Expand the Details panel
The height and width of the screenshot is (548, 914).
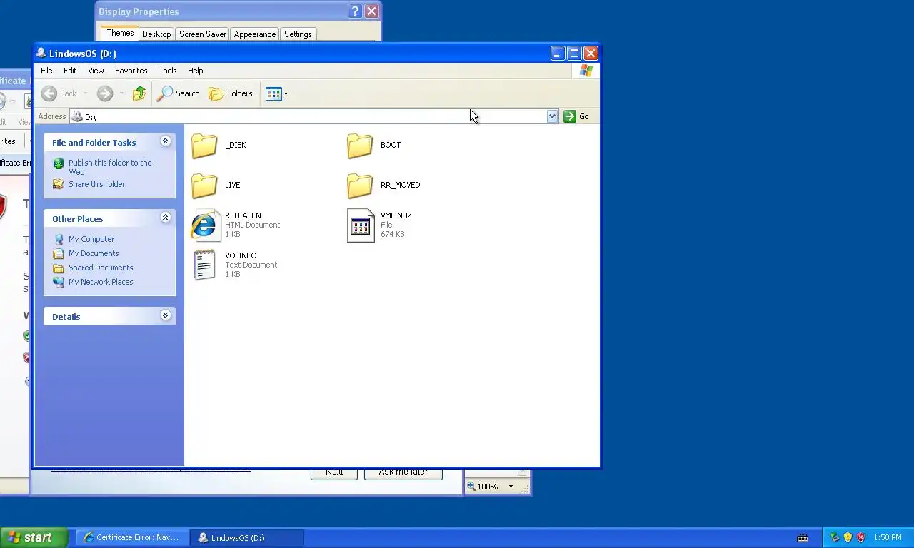click(165, 315)
